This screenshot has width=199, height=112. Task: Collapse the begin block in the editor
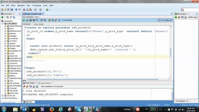(x=25, y=68)
